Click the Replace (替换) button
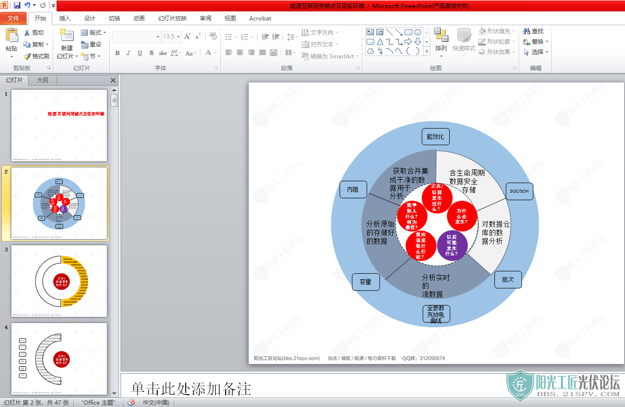 536,41
